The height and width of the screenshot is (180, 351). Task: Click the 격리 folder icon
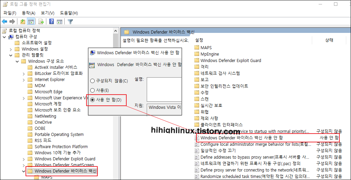pyautogui.click(x=197, y=66)
